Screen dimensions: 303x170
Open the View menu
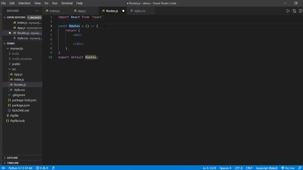pos(37,3)
